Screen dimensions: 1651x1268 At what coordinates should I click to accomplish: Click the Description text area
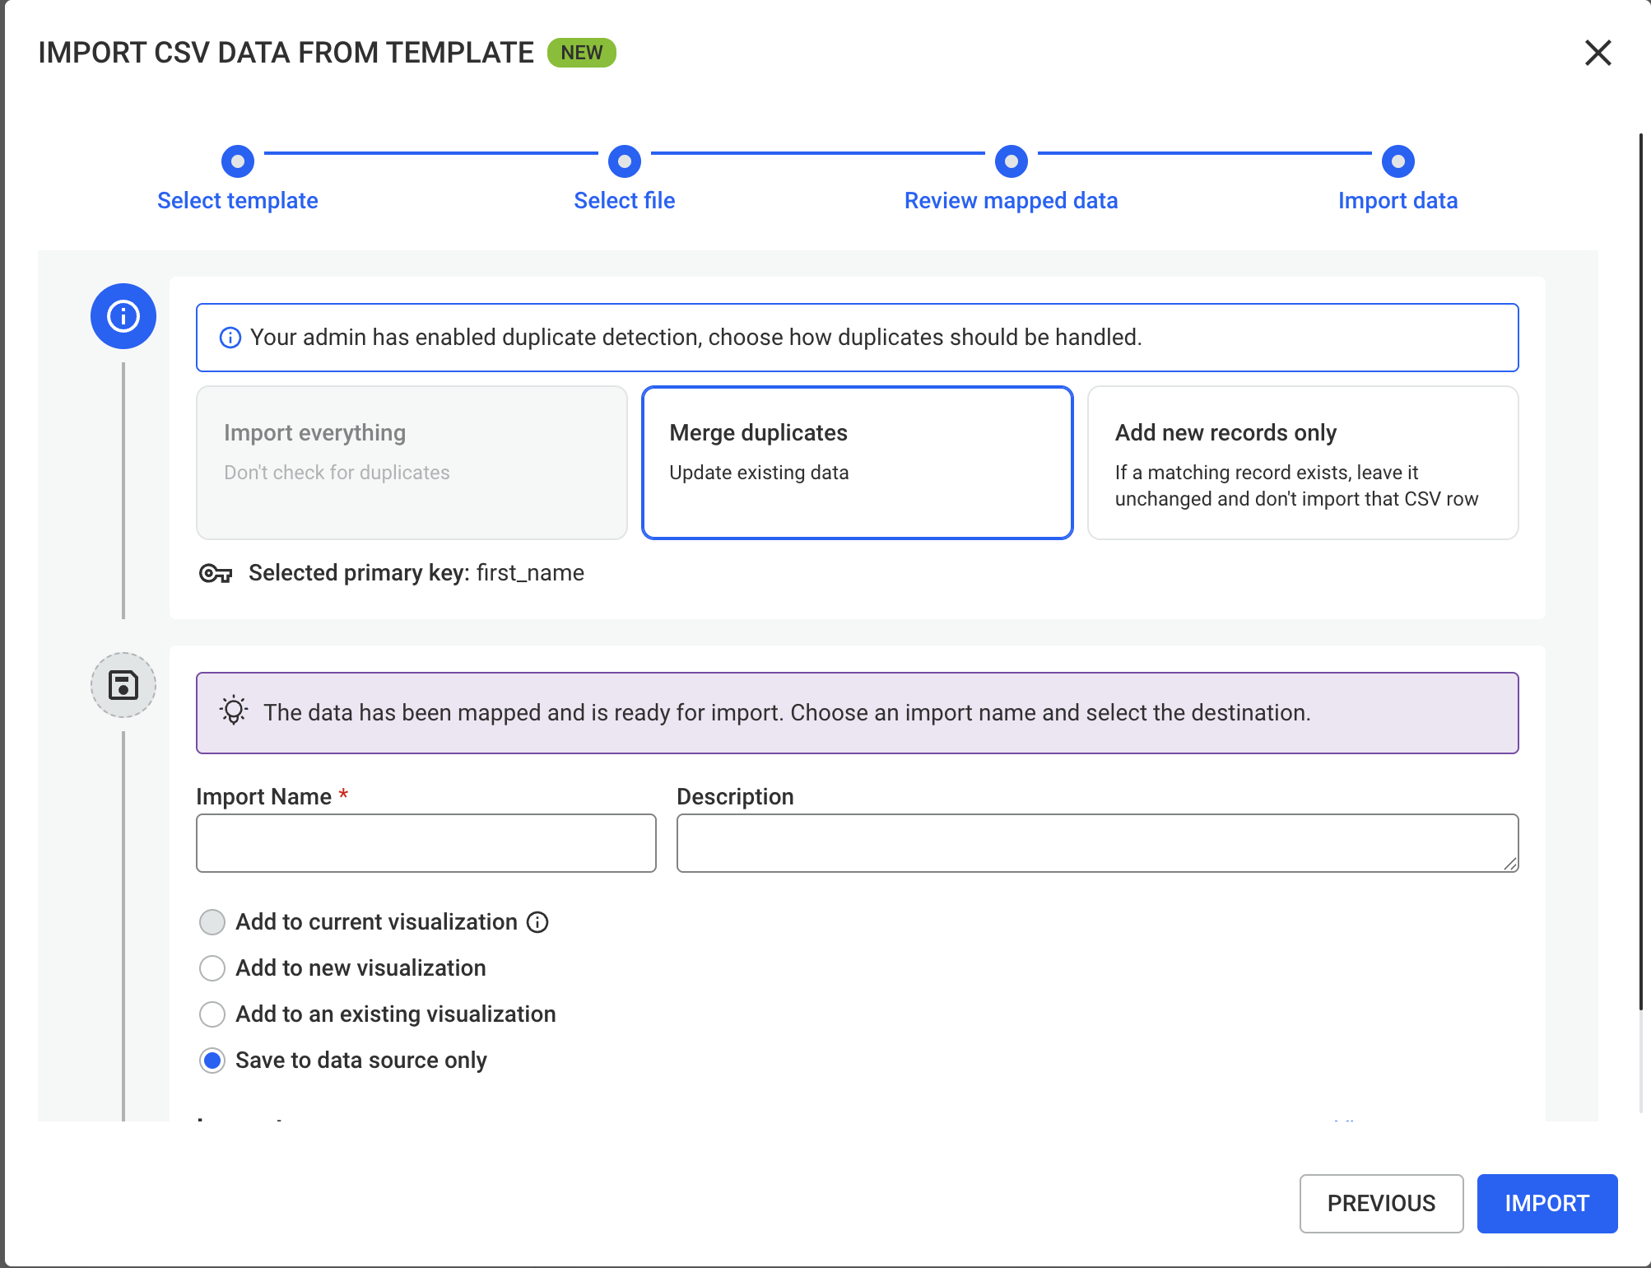[x=1097, y=843]
